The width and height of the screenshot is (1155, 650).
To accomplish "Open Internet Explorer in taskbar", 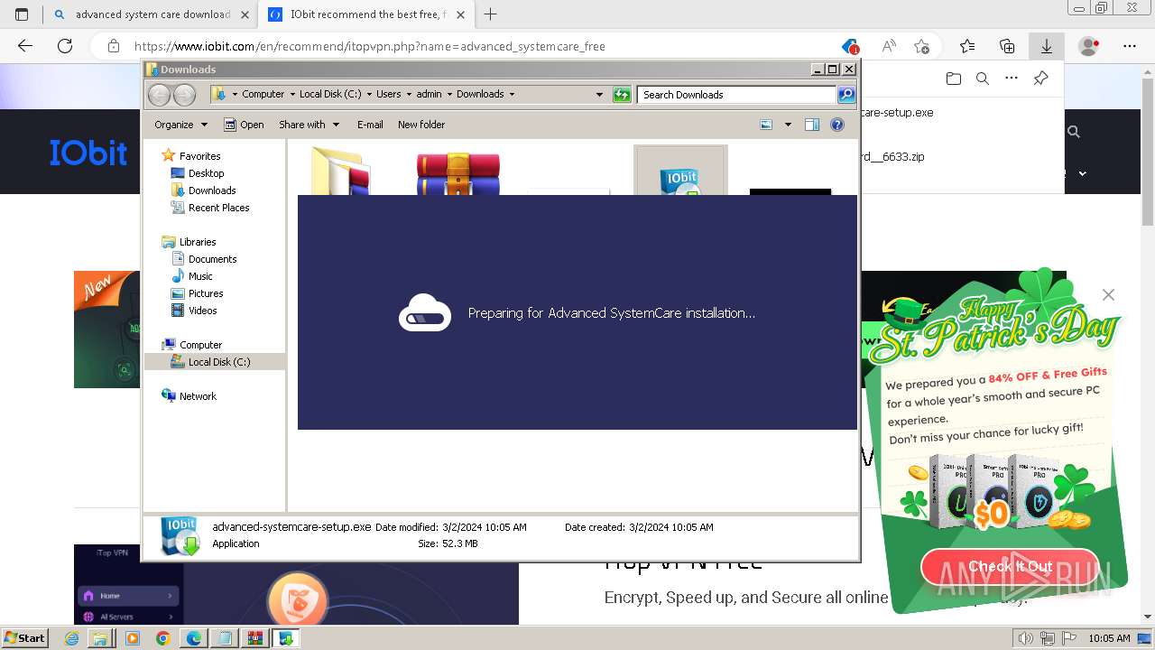I will point(72,638).
